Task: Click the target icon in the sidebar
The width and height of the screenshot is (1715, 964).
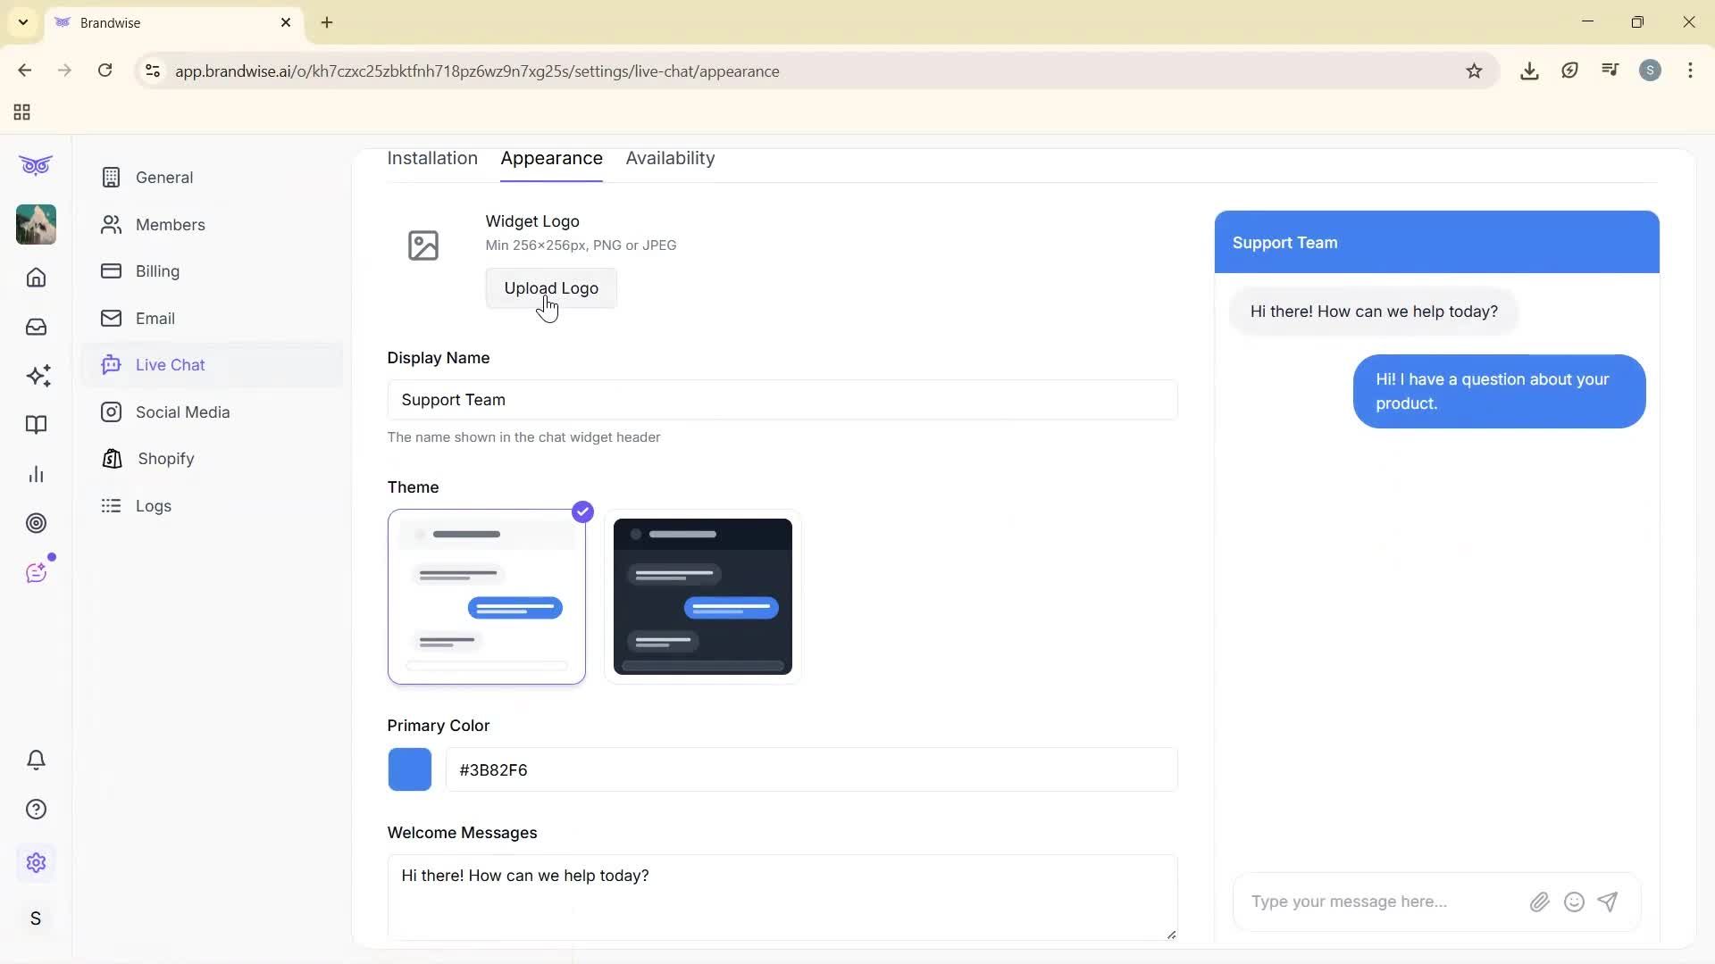Action: pos(36,523)
